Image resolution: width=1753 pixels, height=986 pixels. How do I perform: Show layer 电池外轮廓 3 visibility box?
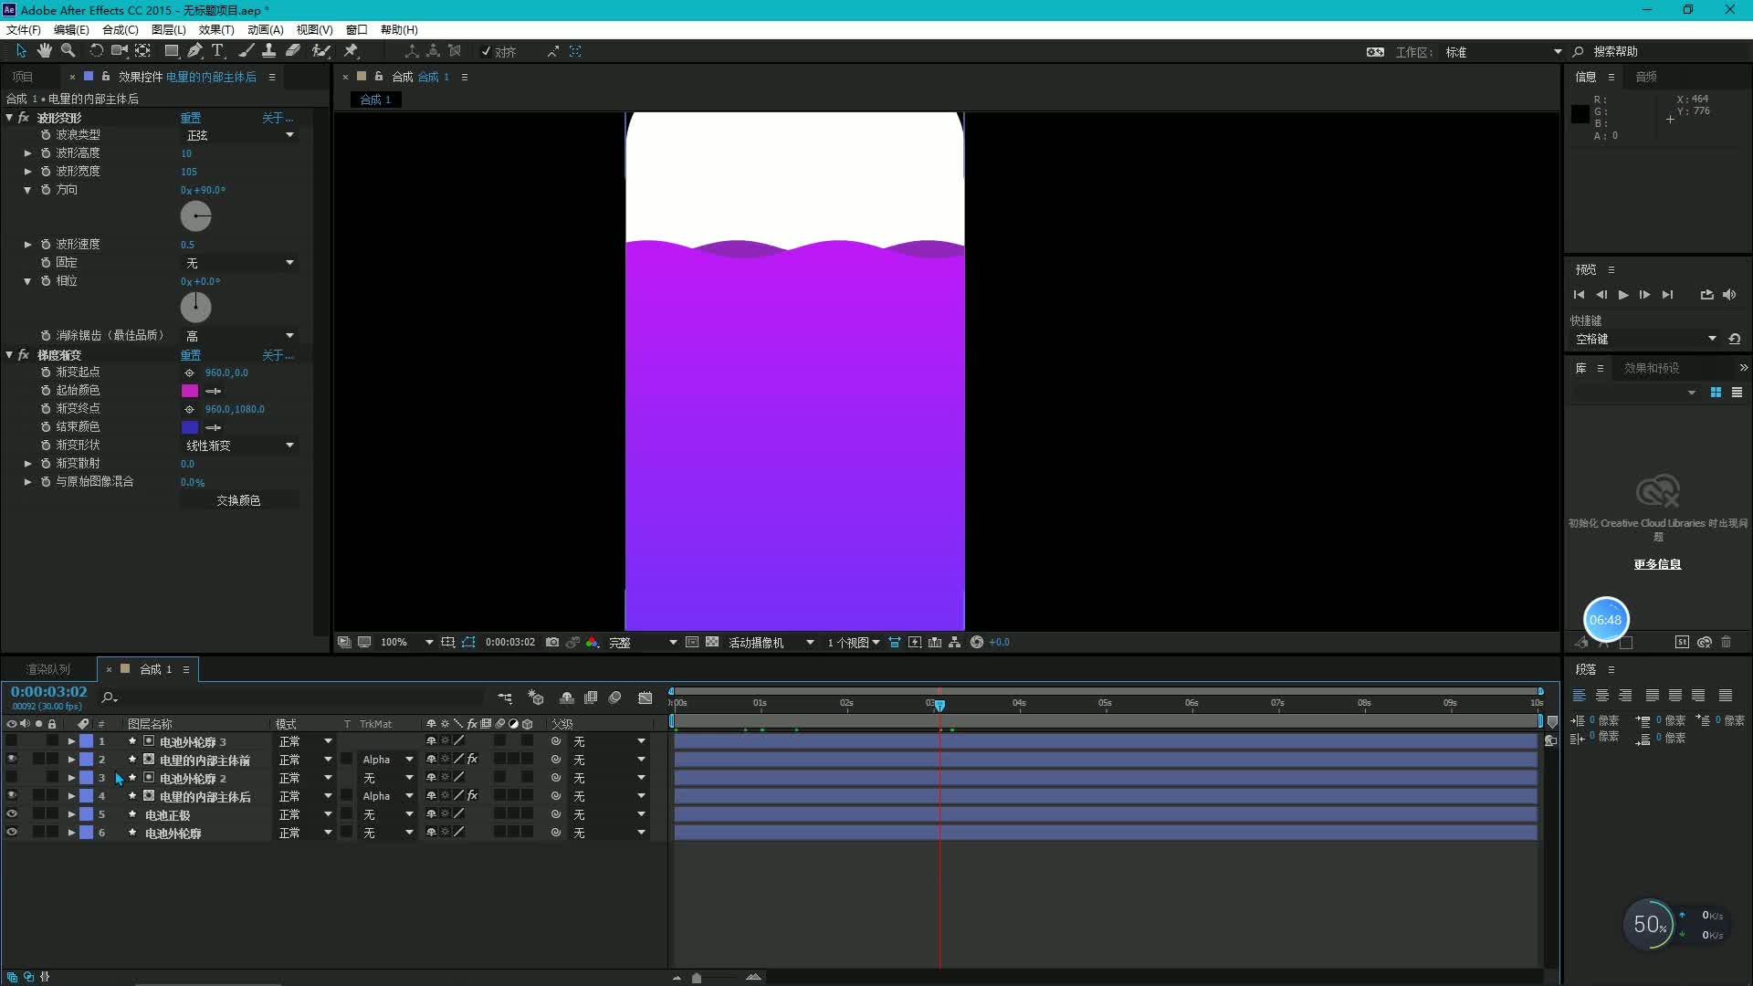12,741
